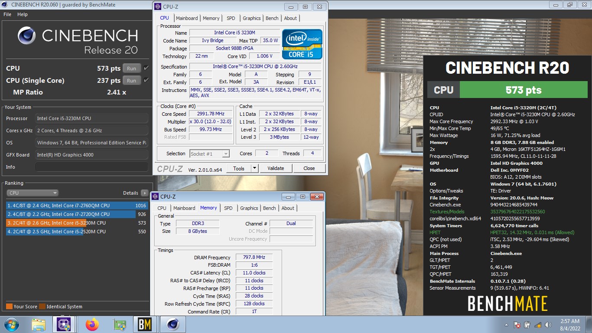Toggle the CPU Single Core checkbox
Screen dimensions: 592x333
point(146,80)
